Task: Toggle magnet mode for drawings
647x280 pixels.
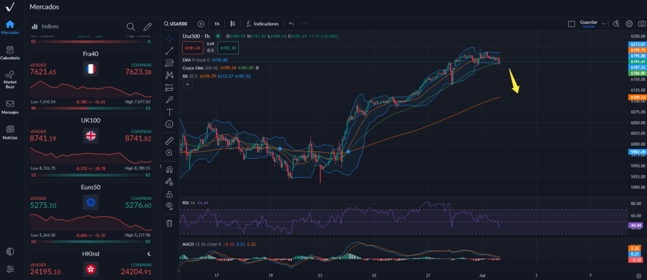Action: (169, 169)
